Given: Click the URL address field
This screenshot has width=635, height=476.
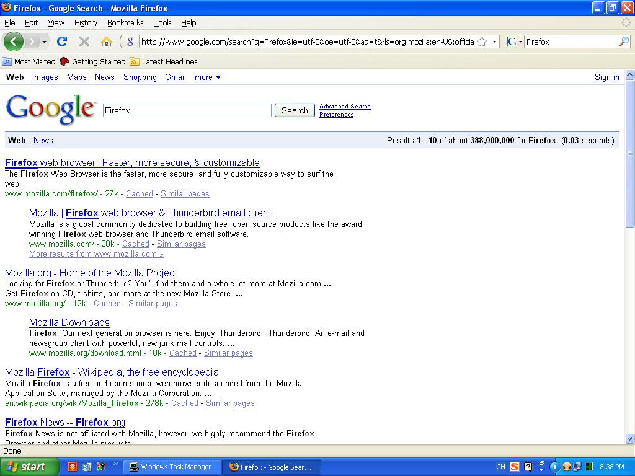Looking at the screenshot, I should (x=308, y=42).
